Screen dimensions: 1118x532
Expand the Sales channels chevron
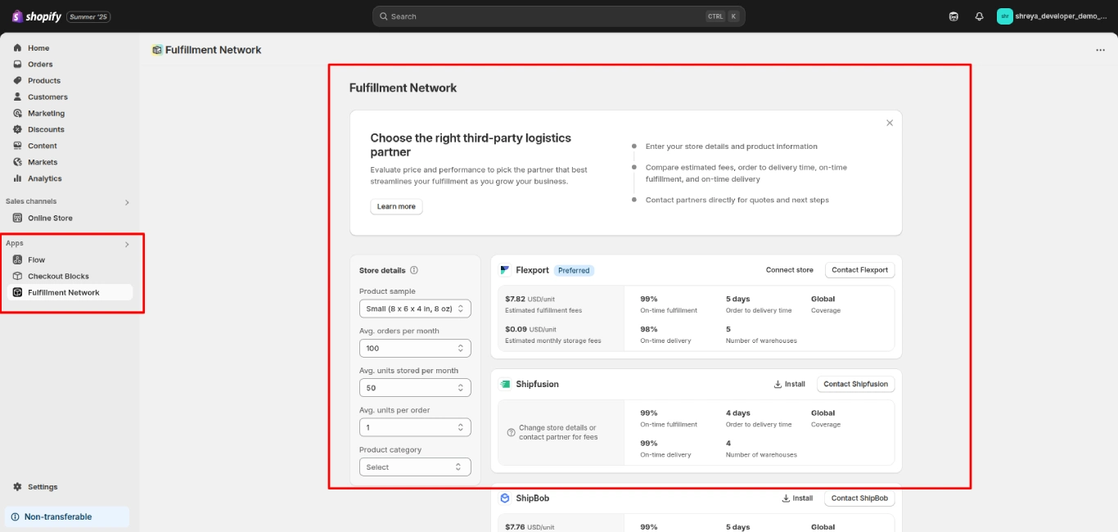[x=127, y=202]
